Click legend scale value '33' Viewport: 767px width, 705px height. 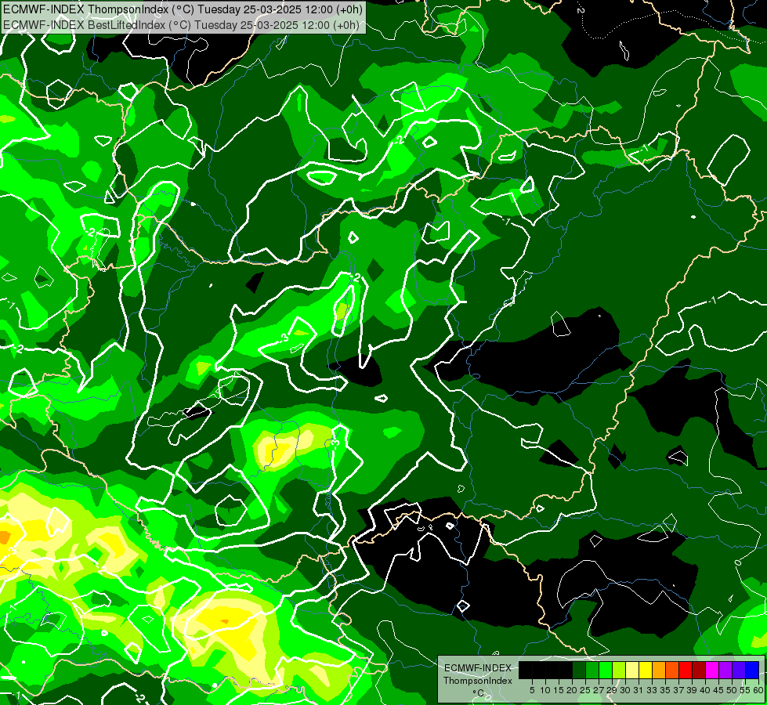click(652, 690)
